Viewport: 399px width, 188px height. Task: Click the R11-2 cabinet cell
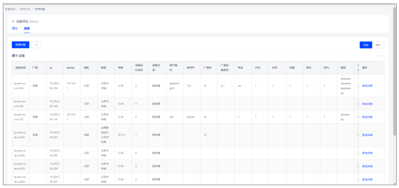[122, 135]
